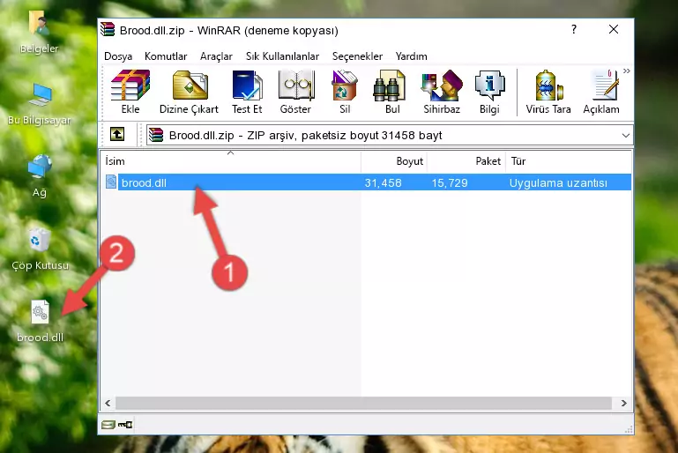
Task: Close the WinRAR window
Action: click(x=614, y=29)
